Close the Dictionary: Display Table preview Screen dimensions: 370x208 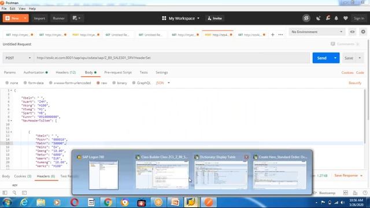point(246,157)
